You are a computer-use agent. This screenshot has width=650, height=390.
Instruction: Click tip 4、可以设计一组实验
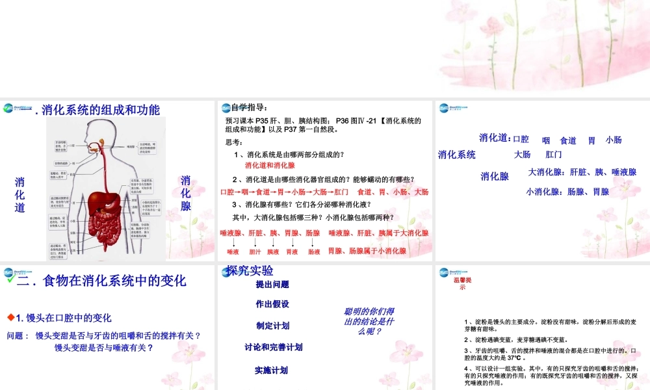pos(551,376)
